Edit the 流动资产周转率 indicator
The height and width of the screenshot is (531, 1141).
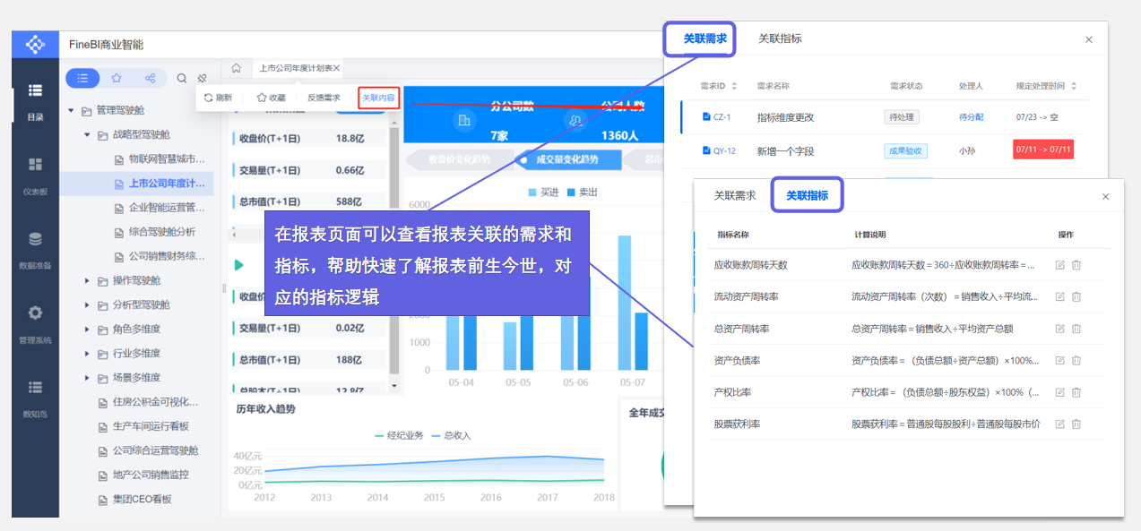pos(1060,296)
